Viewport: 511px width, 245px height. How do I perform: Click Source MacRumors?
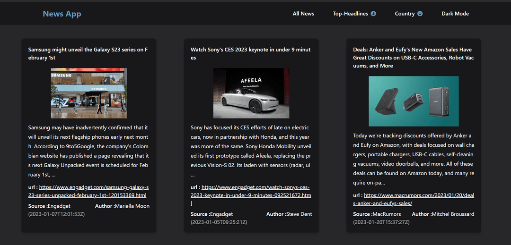coord(377,214)
